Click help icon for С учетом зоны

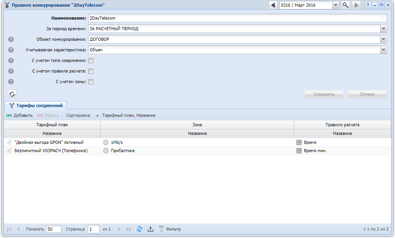coord(11,82)
